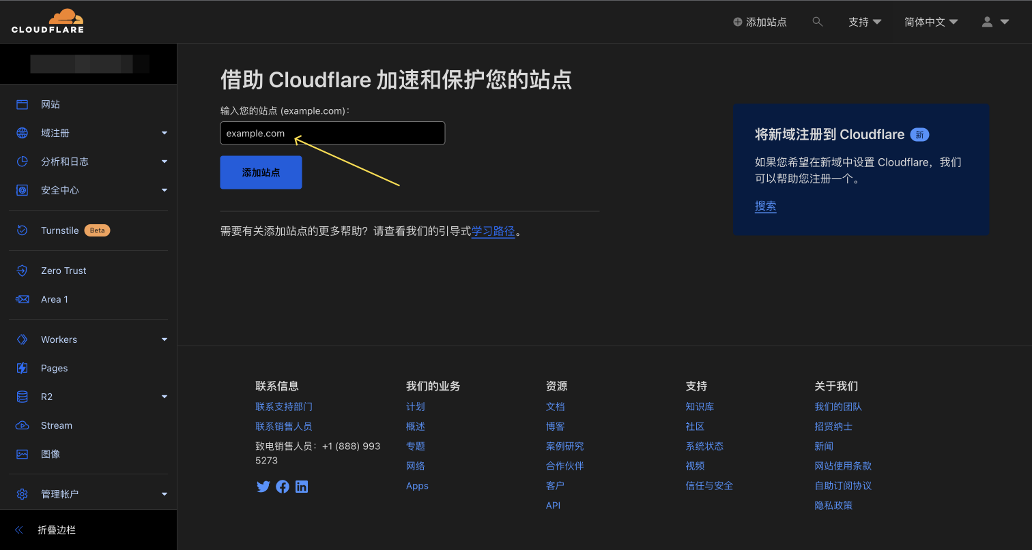Open the account dropdown arrow
The height and width of the screenshot is (550, 1032).
click(1005, 22)
